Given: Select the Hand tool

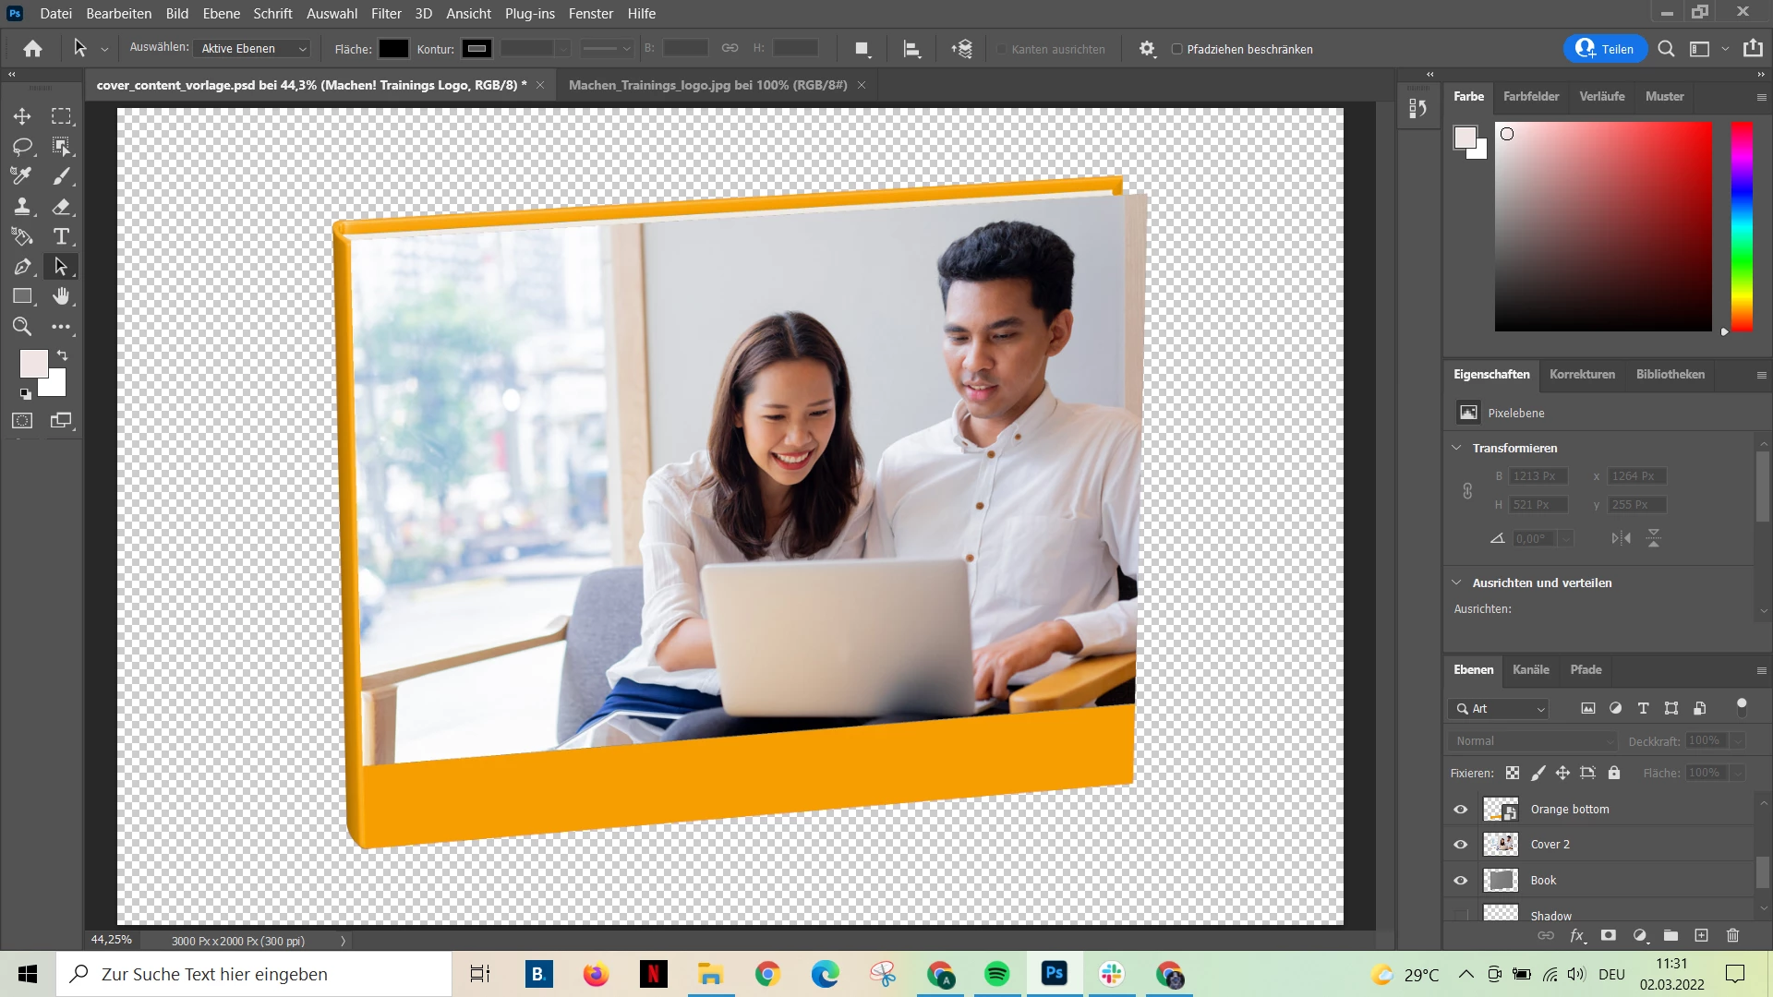Looking at the screenshot, I should click(62, 296).
